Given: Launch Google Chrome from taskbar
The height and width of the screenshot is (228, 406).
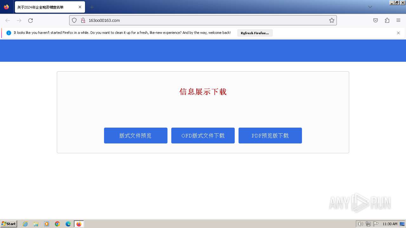Looking at the screenshot, I should [x=57, y=224].
